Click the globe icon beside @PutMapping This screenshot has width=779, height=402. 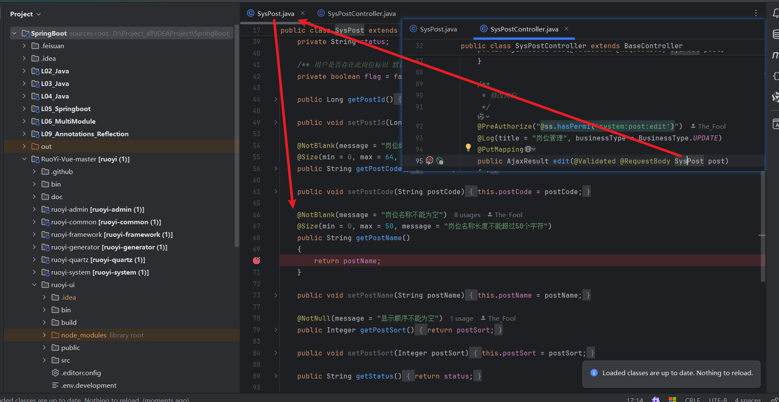(x=528, y=149)
